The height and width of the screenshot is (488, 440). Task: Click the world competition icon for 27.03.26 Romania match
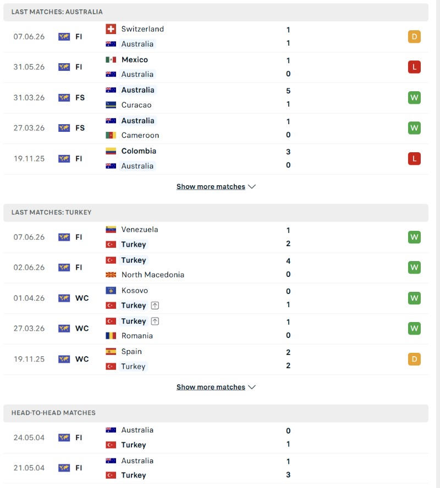pos(64,328)
